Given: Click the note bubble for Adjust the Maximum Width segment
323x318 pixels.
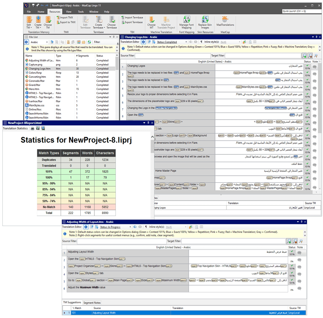Looking at the screenshot, I should pos(299,288).
